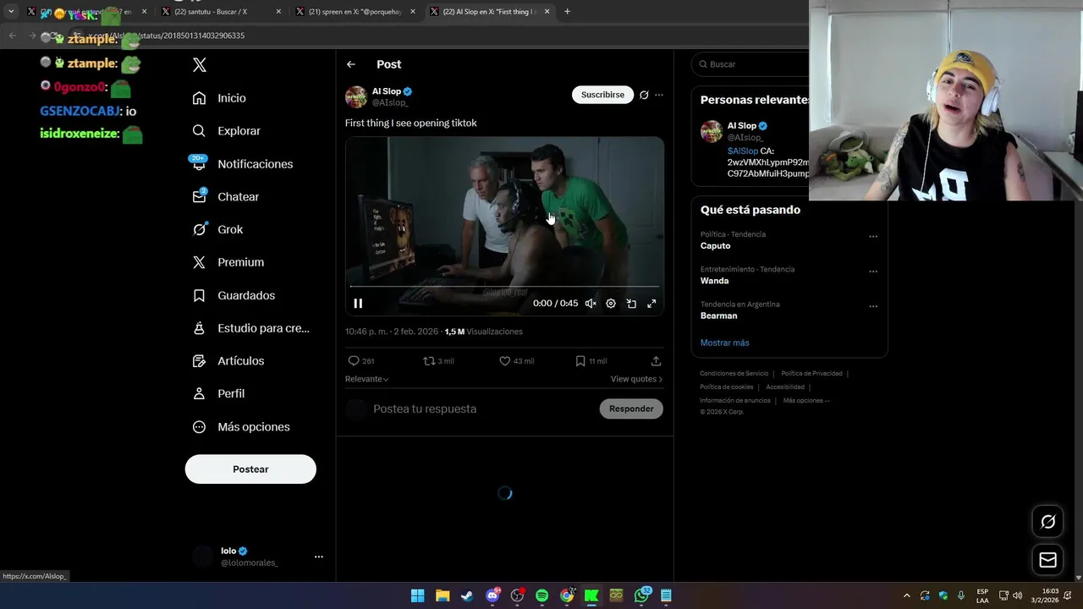
Task: Click the Grok explain icon on the post
Action: point(644,95)
